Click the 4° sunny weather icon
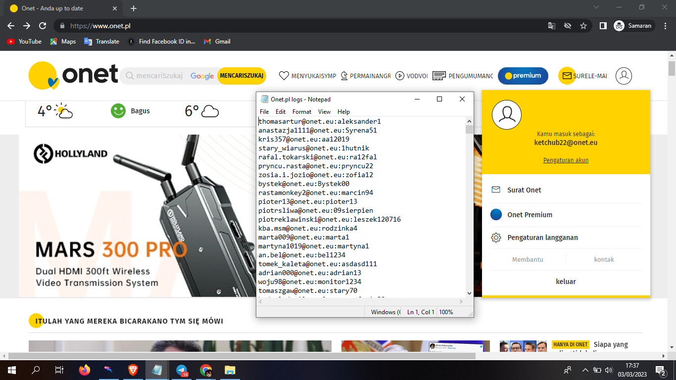 click(64, 111)
